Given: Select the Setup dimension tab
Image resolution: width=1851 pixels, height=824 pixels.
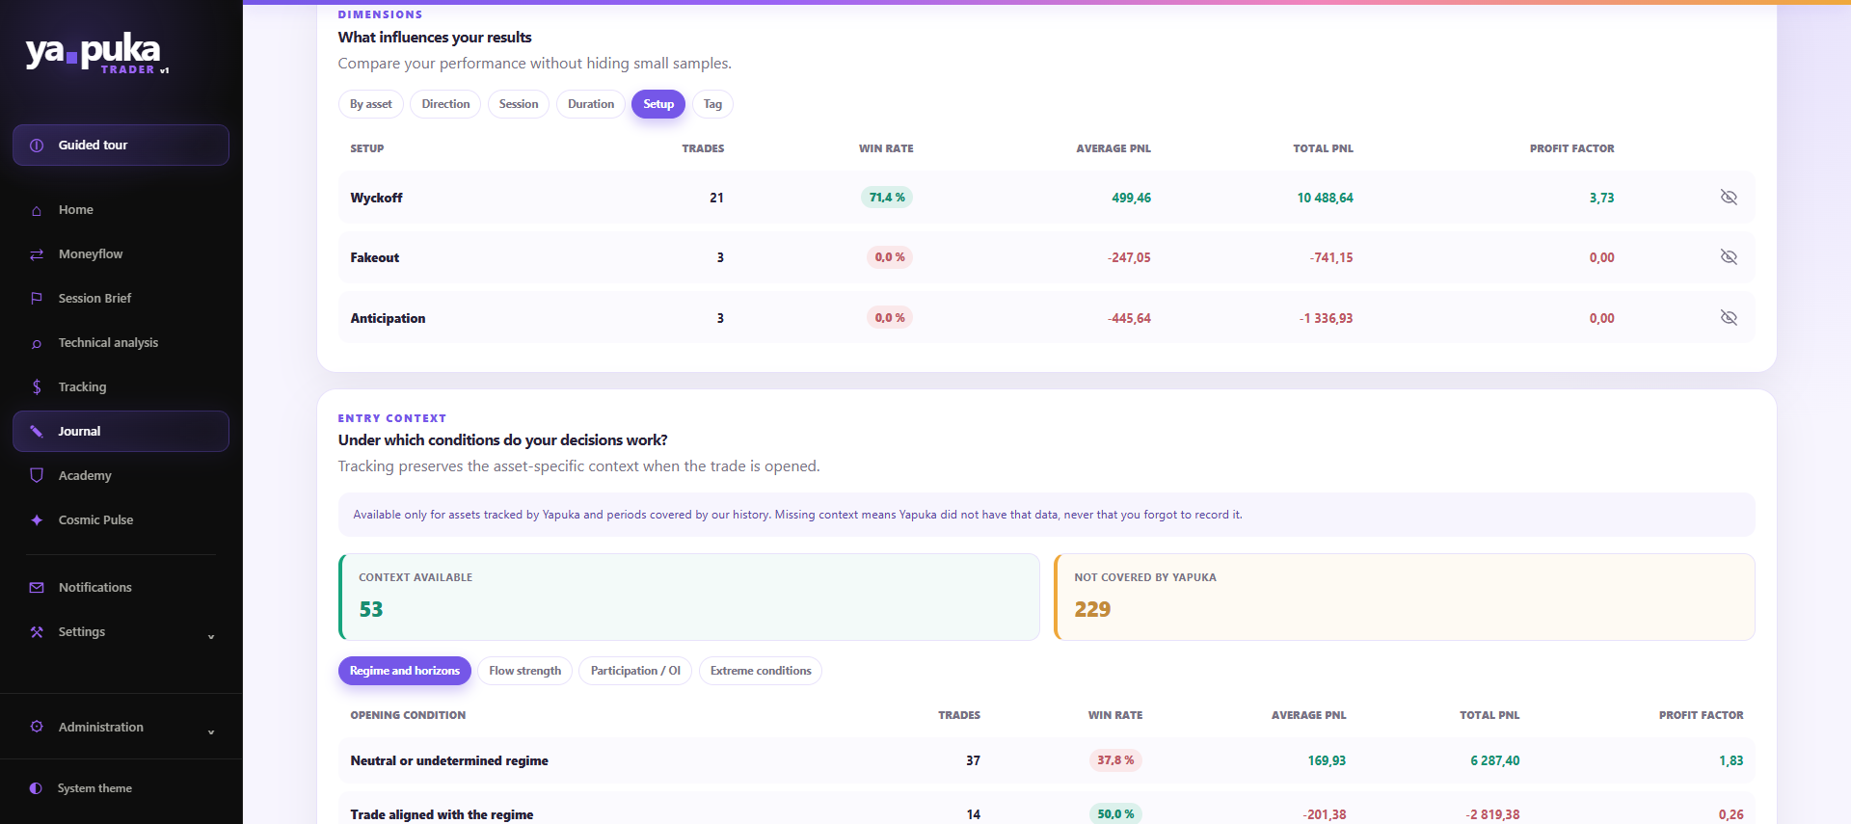Looking at the screenshot, I should 658,104.
